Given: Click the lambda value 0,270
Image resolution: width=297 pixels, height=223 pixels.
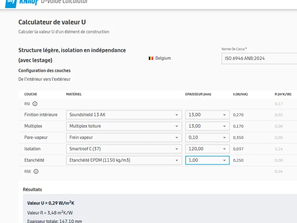Looking at the screenshot, I should tap(238, 115).
